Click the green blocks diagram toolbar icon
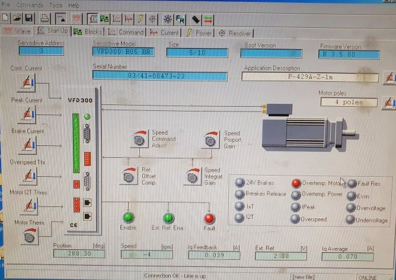Screen dimensions: 396x280 [x=104, y=19]
